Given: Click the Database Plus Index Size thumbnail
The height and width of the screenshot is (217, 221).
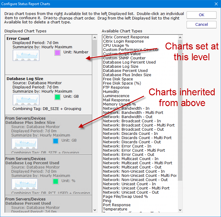Looking at the screenshot, I should click(x=24, y=143).
